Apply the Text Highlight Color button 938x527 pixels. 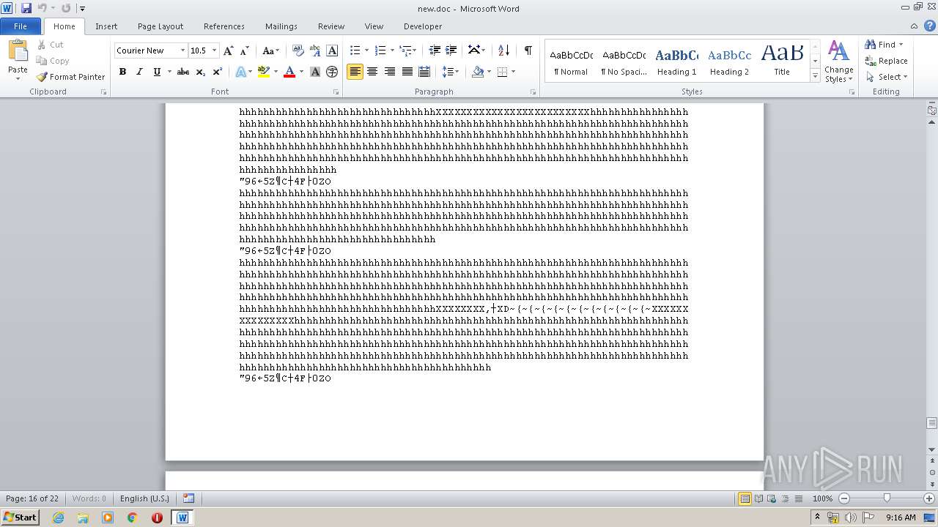[x=265, y=72]
